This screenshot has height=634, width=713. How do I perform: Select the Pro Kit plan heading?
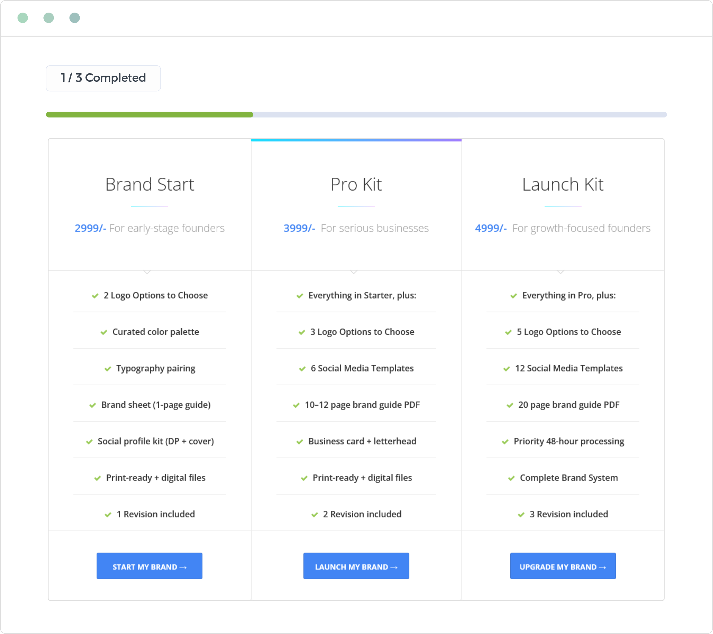pyautogui.click(x=356, y=184)
